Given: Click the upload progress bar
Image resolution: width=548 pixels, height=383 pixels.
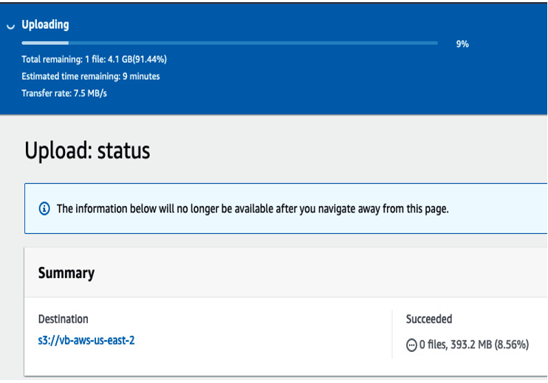Looking at the screenshot, I should pos(230,43).
